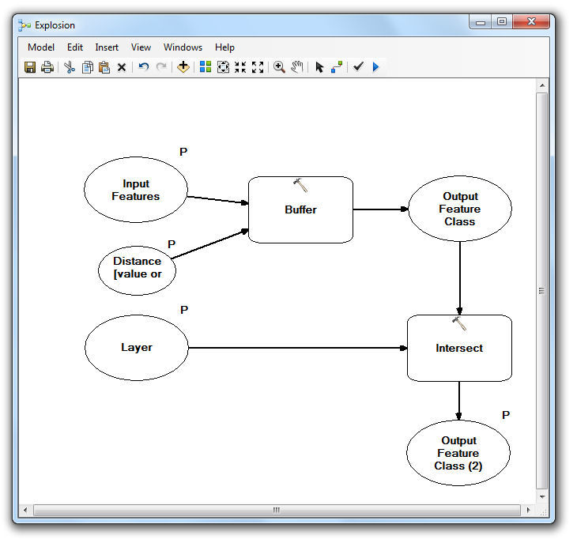Select the Distance [value or variable oval

click(x=137, y=270)
